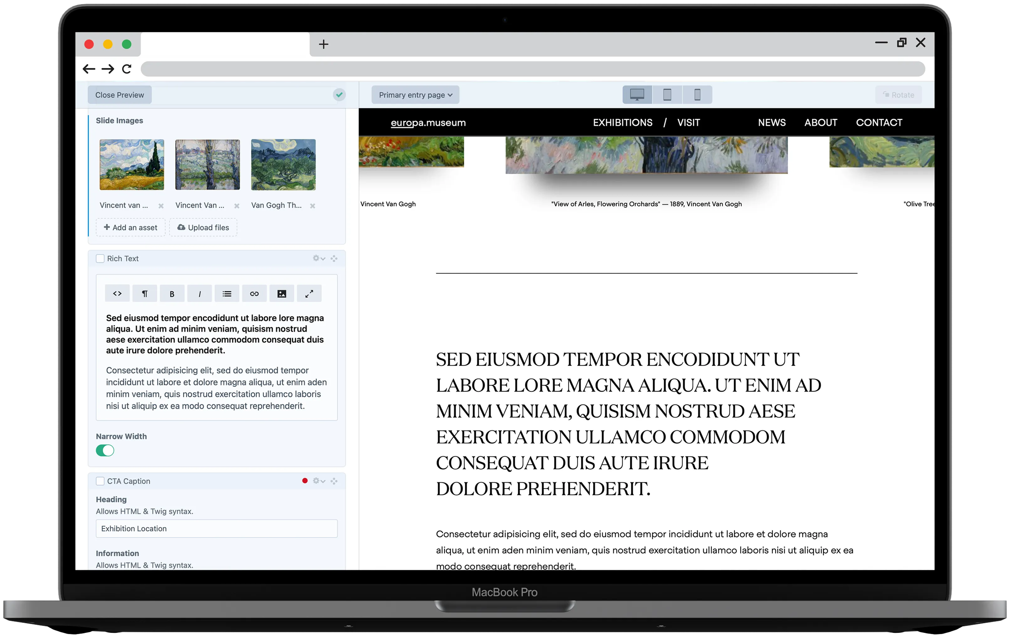Click the move handle on Rich Text block
The height and width of the screenshot is (637, 1010).
click(334, 258)
